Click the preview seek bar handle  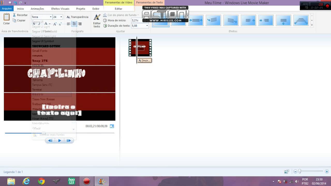(x=44, y=133)
